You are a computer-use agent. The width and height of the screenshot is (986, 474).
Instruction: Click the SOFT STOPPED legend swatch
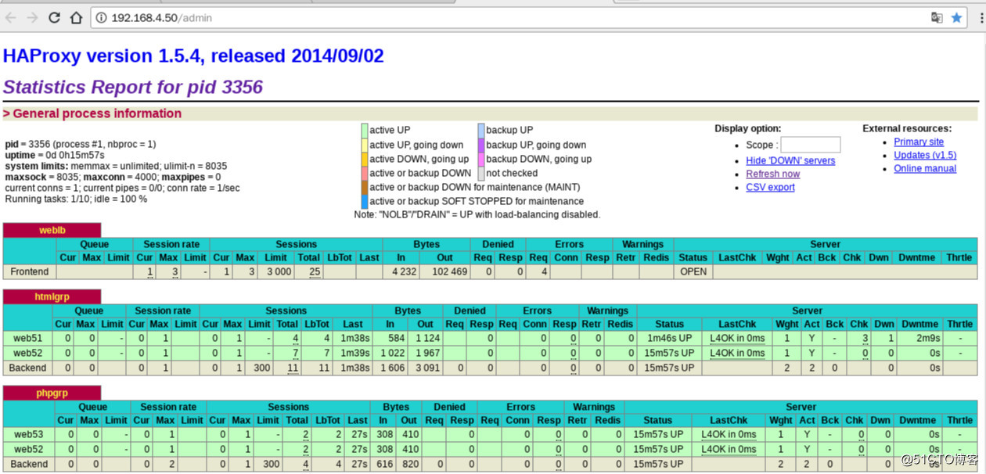click(364, 201)
